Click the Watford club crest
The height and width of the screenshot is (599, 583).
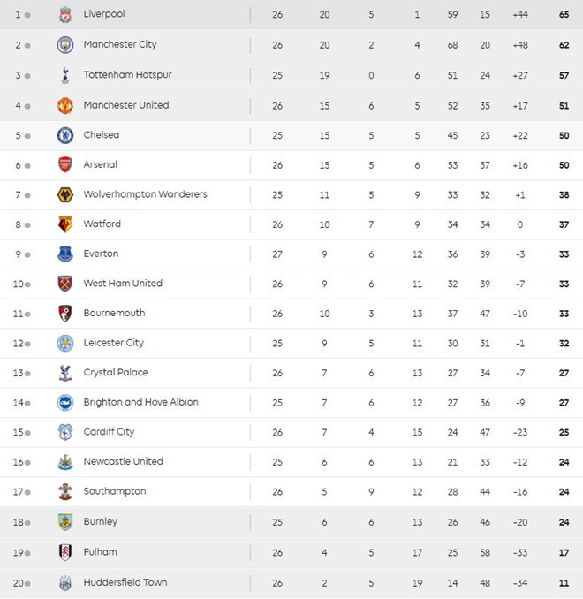pos(65,224)
